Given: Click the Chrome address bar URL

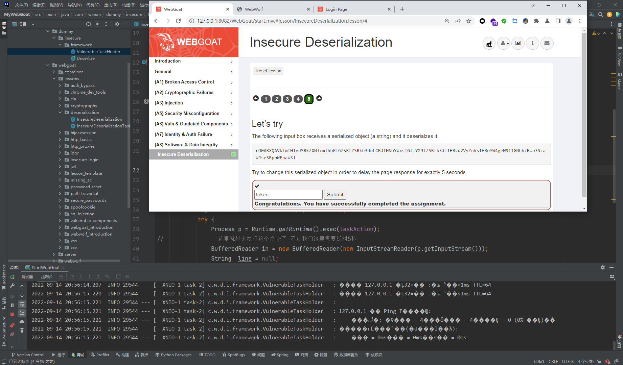Looking at the screenshot, I should [x=282, y=21].
